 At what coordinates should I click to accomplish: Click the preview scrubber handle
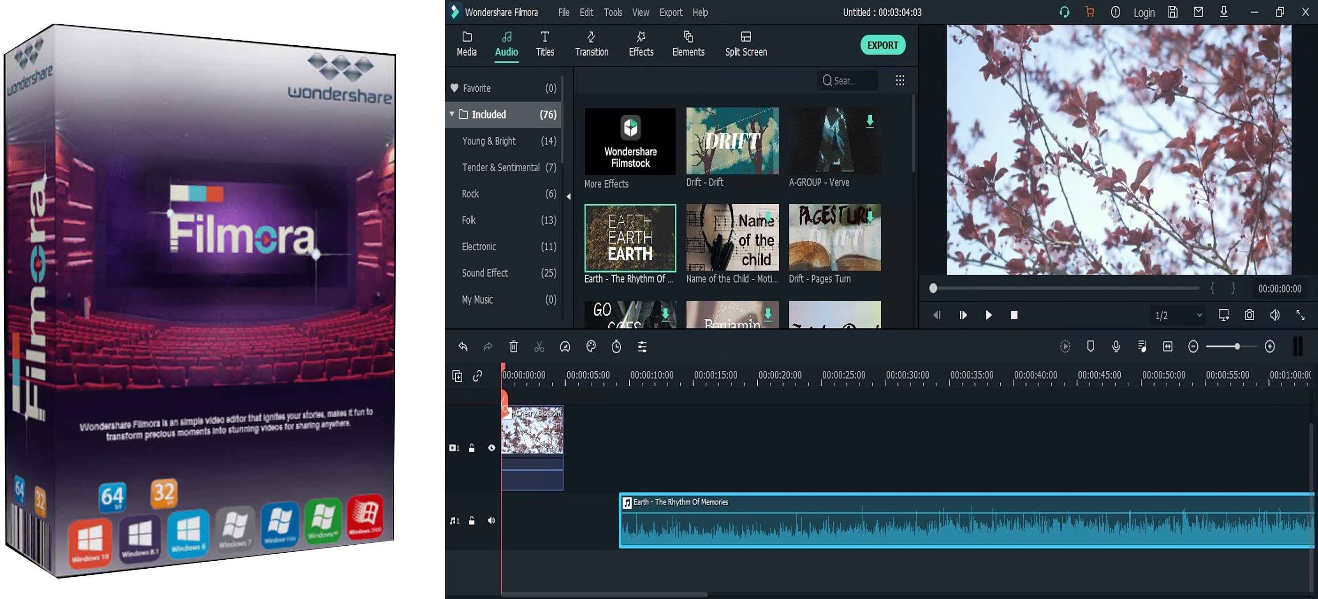point(934,289)
